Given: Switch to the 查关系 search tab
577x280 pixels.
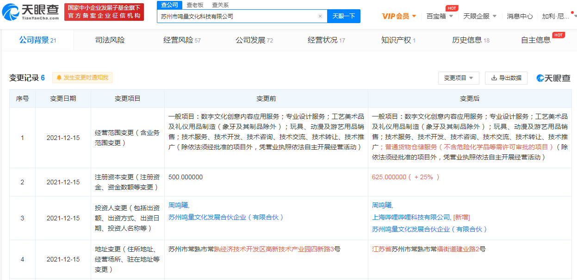Looking at the screenshot, I should [220, 5].
